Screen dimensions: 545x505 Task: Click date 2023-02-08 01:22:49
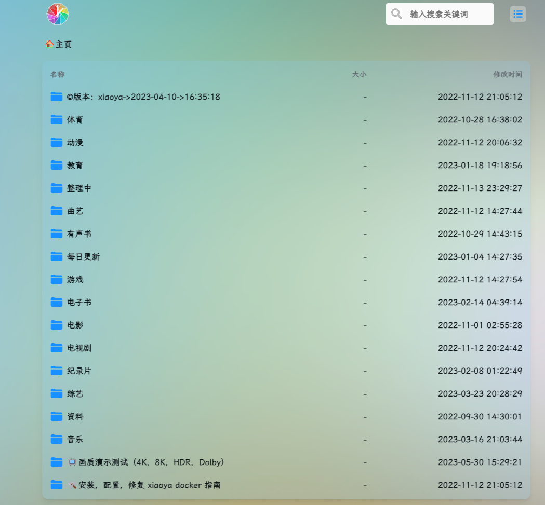[x=480, y=371]
